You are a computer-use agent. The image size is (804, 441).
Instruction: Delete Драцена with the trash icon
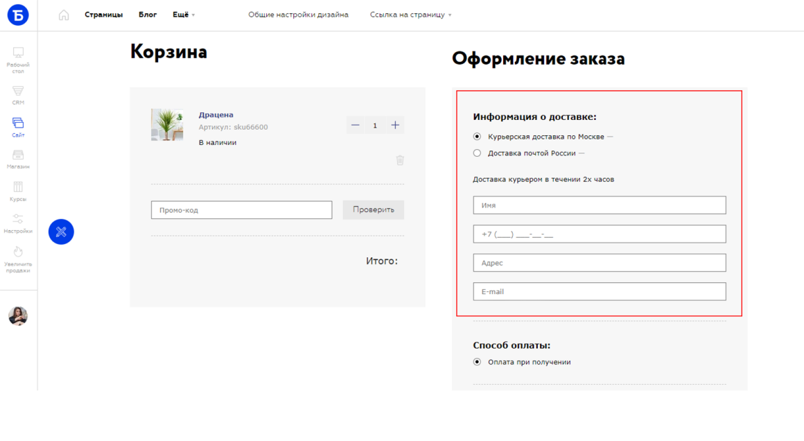pos(400,160)
